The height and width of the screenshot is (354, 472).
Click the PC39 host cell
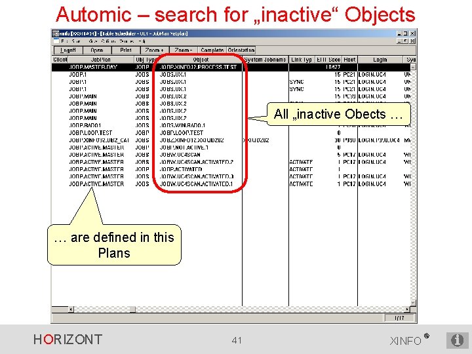point(349,96)
